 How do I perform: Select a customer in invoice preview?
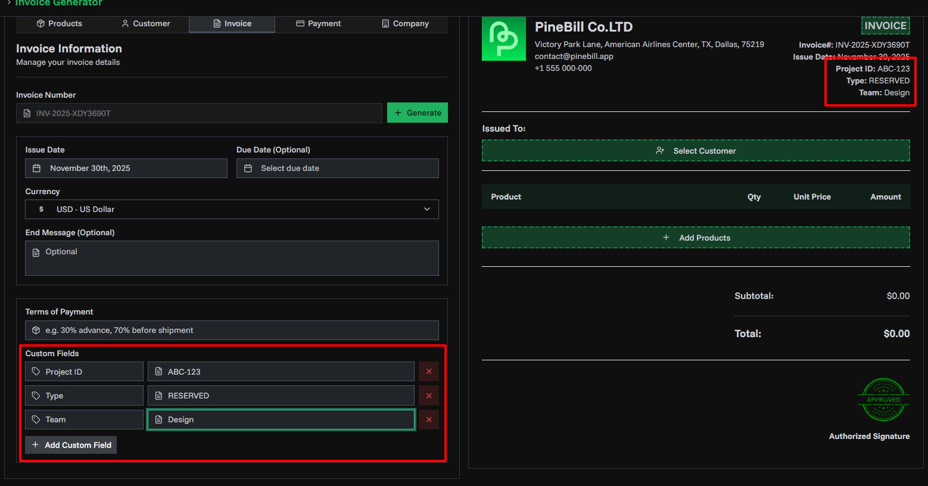tap(695, 151)
